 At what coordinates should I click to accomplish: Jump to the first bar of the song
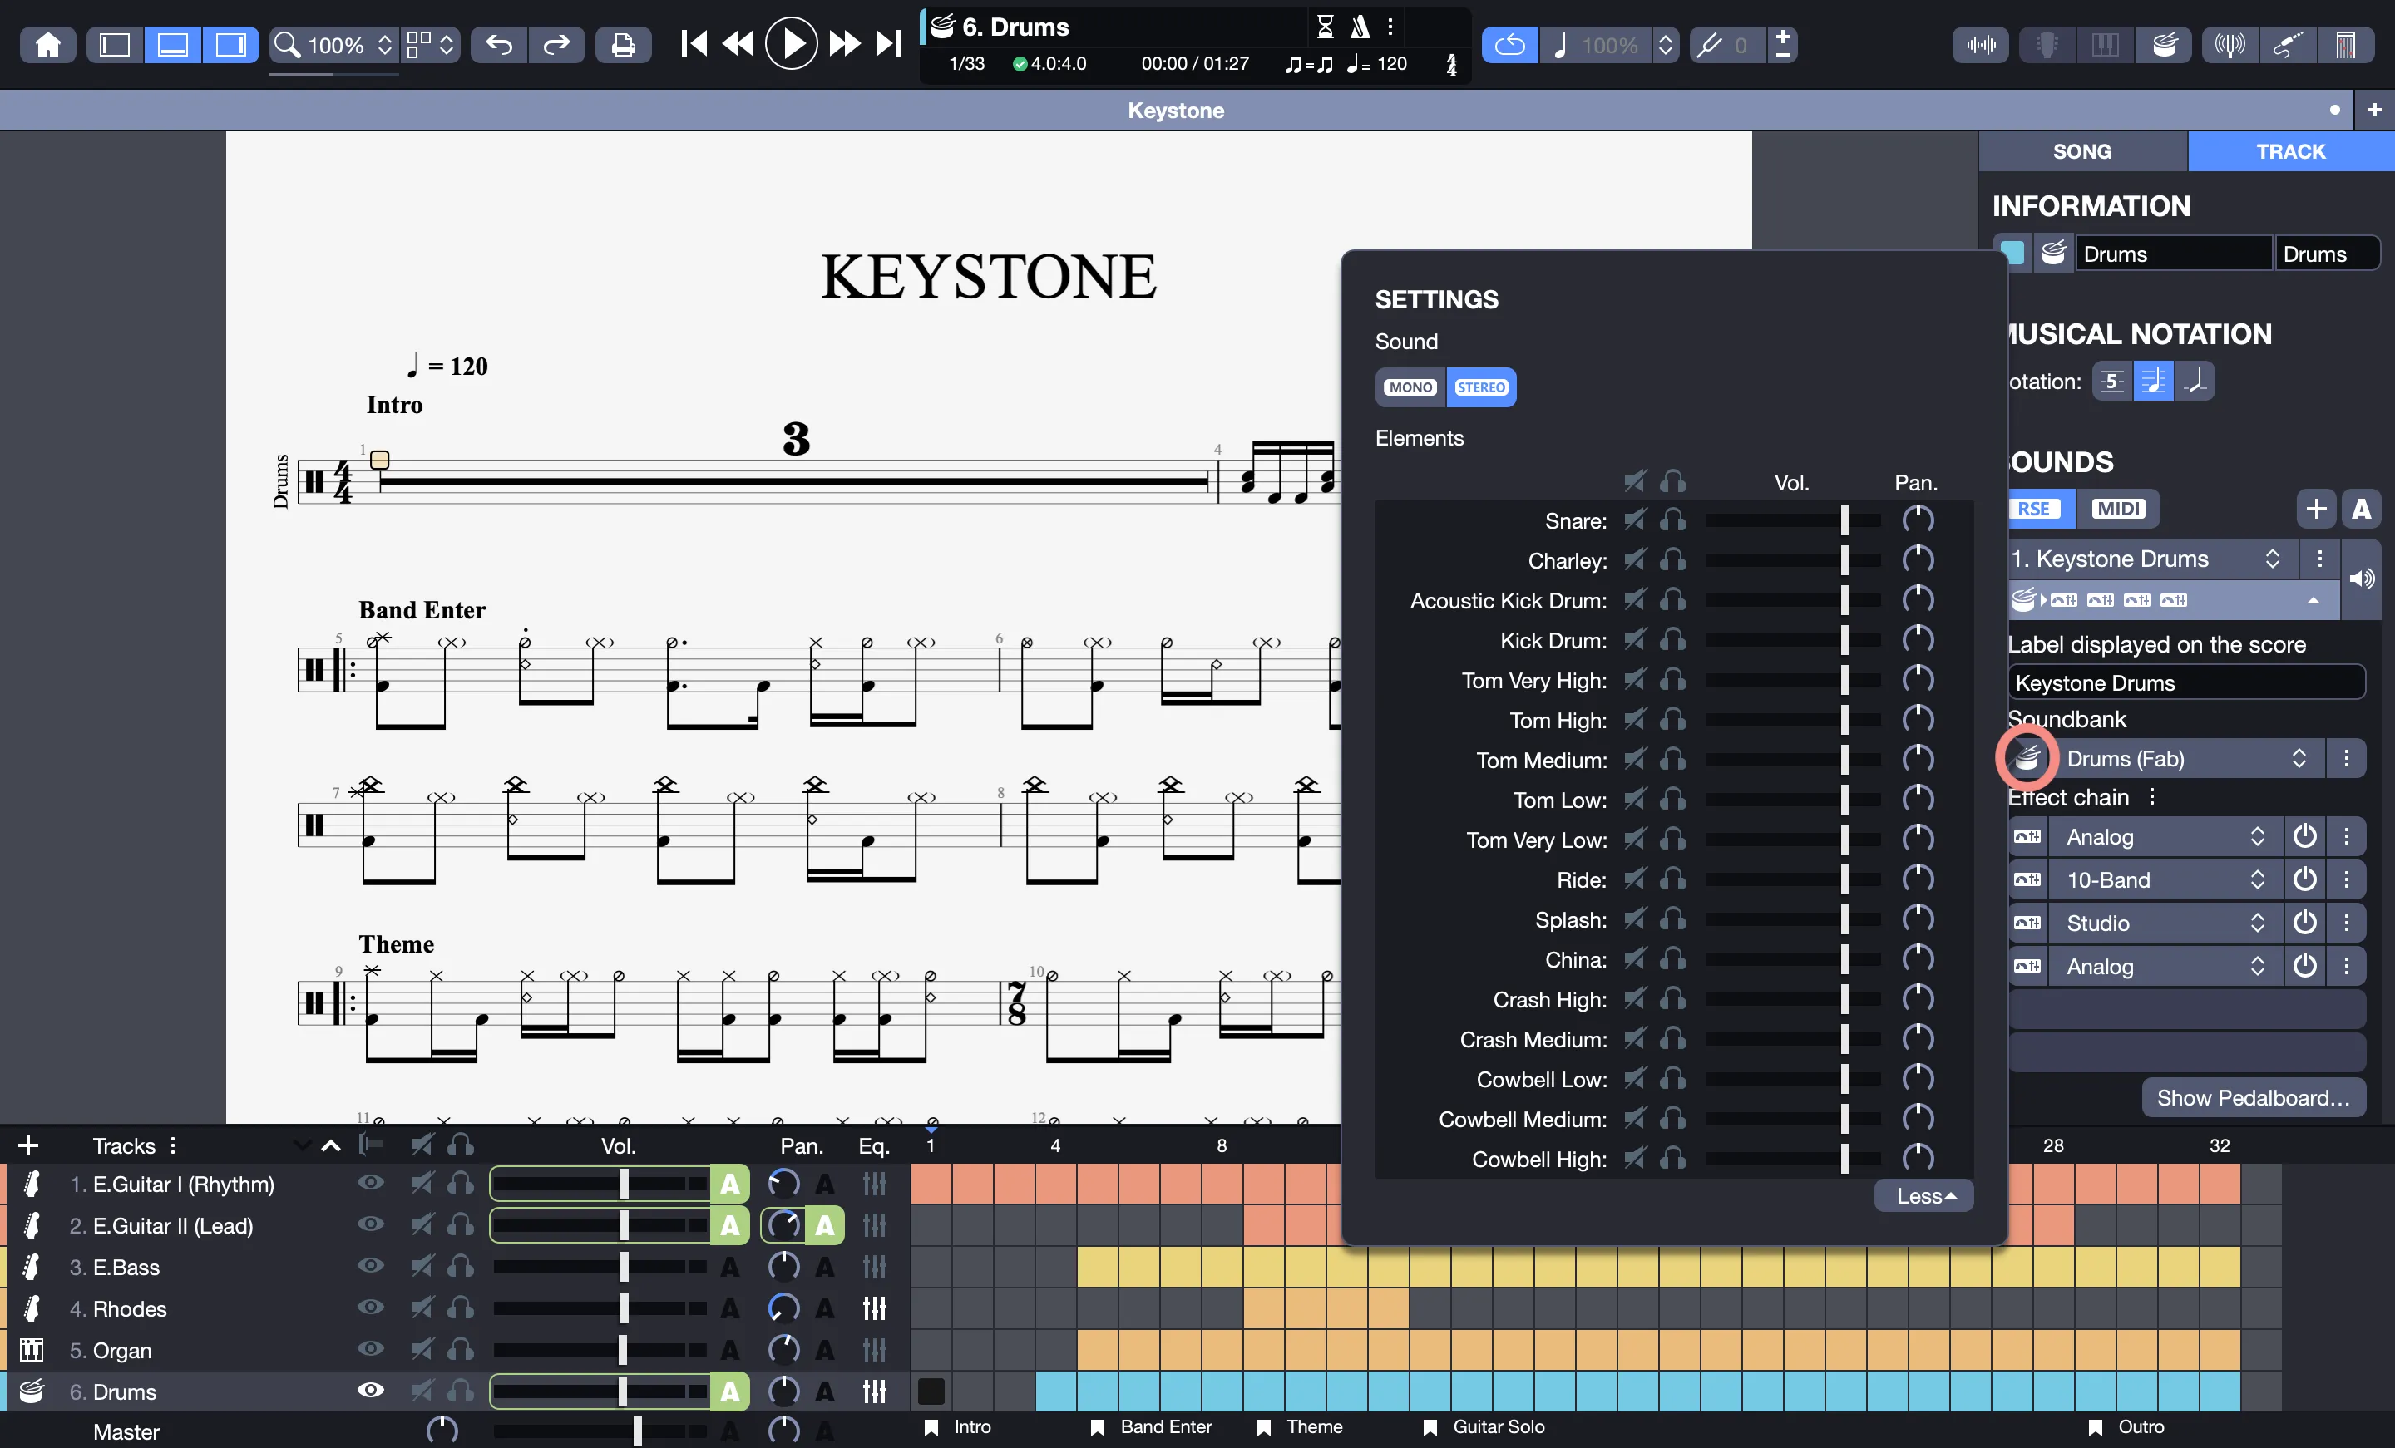[693, 44]
